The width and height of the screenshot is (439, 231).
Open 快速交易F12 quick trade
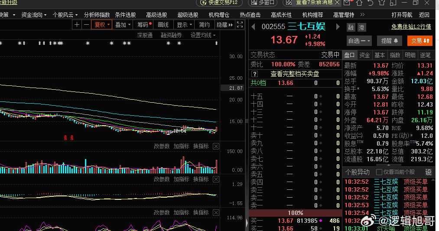coord(219,3)
